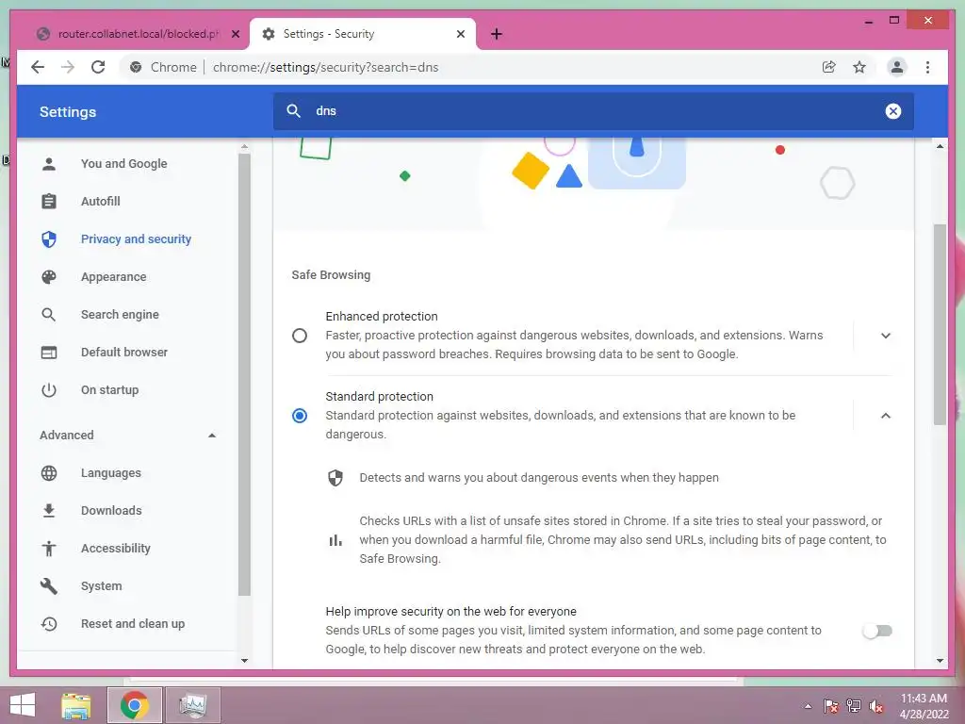965x724 pixels.
Task: Reload the current page
Action: [x=98, y=67]
